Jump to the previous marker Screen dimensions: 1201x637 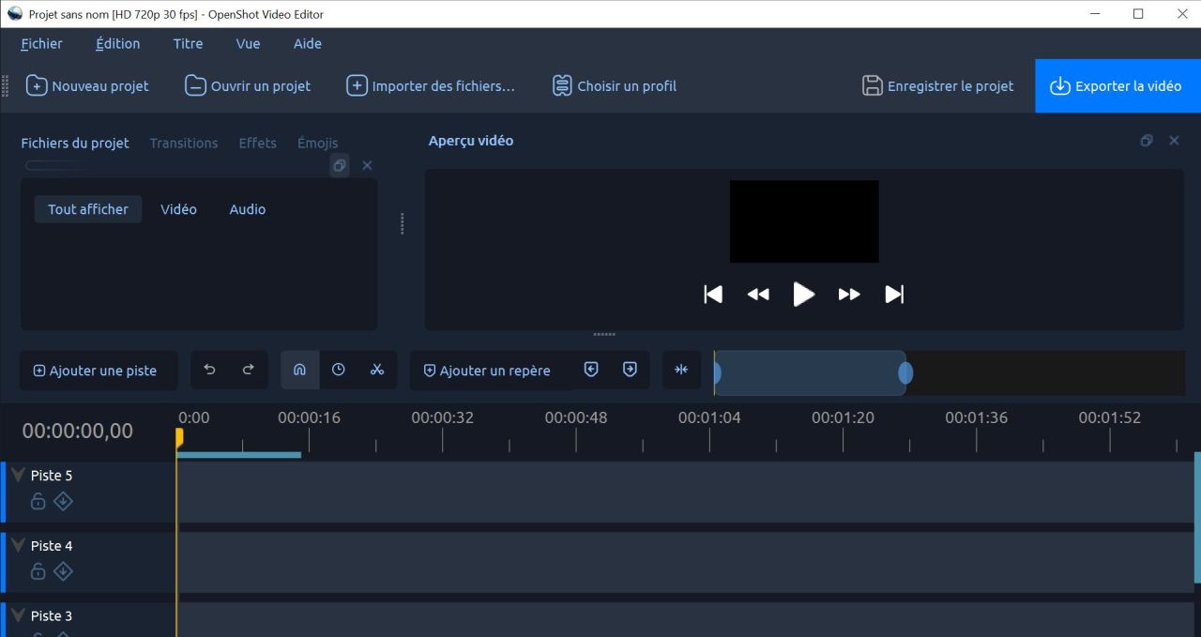coord(591,369)
